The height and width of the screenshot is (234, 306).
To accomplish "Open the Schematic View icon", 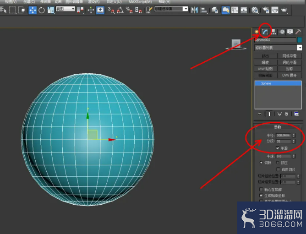I will point(244,10).
